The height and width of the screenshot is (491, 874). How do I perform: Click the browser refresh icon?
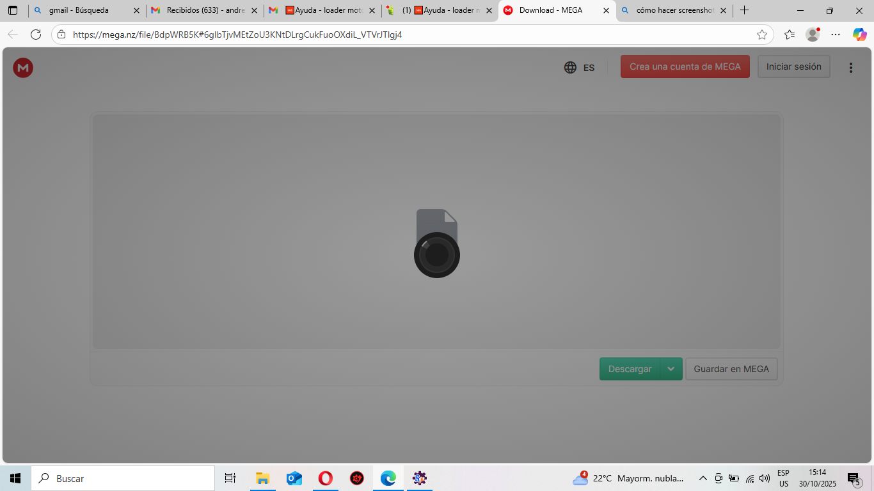coord(36,35)
